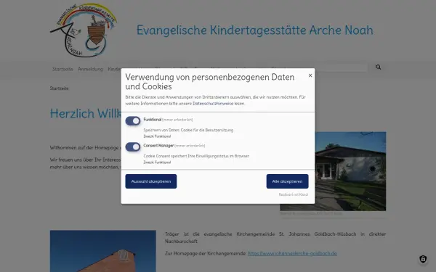Open the privacy lock icon in corner
The height and width of the screenshot is (272, 436).
point(423,259)
